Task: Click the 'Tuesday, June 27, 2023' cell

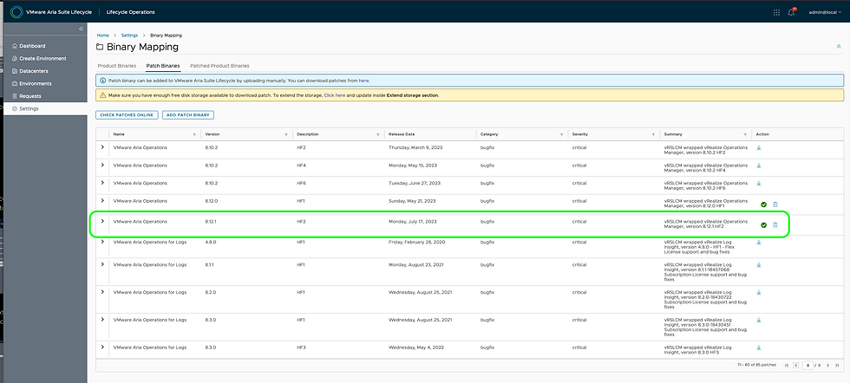Action: (x=413, y=183)
